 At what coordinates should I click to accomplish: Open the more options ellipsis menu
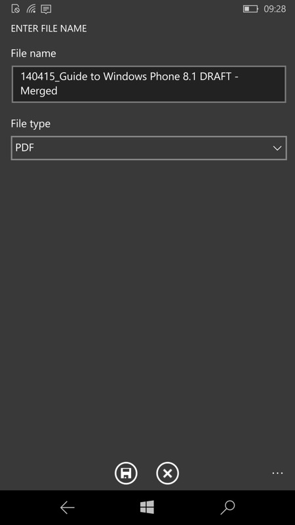[x=277, y=473]
